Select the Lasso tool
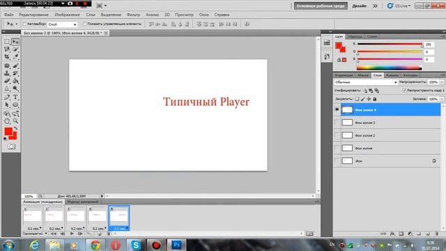This screenshot has height=251, width=446. [x=7, y=50]
